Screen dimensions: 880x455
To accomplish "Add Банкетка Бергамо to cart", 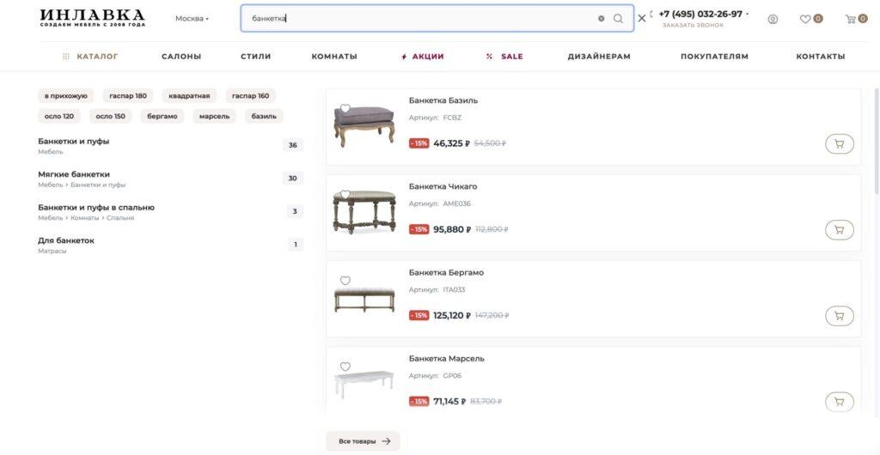I will [x=839, y=316].
